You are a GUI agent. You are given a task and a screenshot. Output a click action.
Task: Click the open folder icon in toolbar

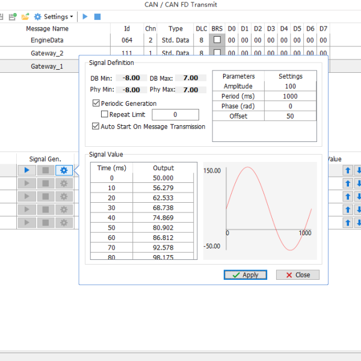point(25,17)
